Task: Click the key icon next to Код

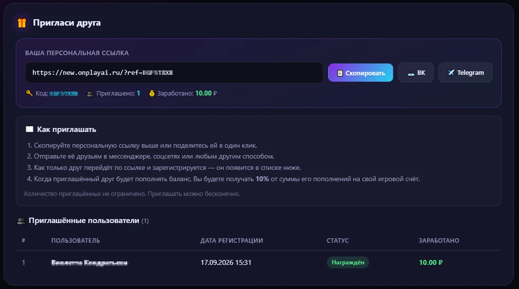Action: (x=30, y=93)
